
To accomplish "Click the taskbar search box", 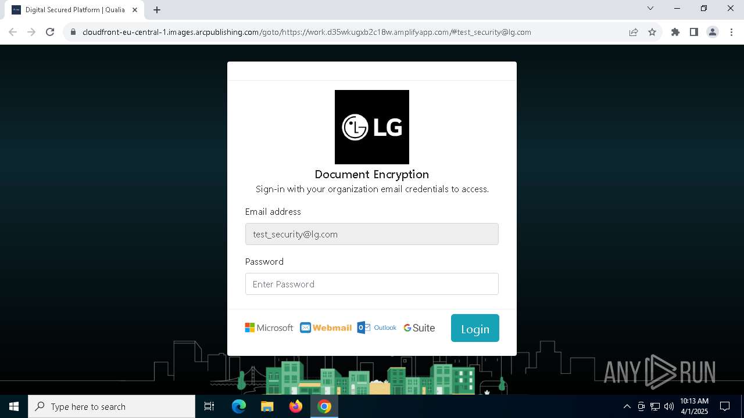I will pyautogui.click(x=112, y=406).
